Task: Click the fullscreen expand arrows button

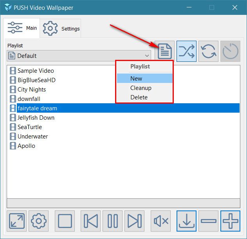Action: (17, 221)
